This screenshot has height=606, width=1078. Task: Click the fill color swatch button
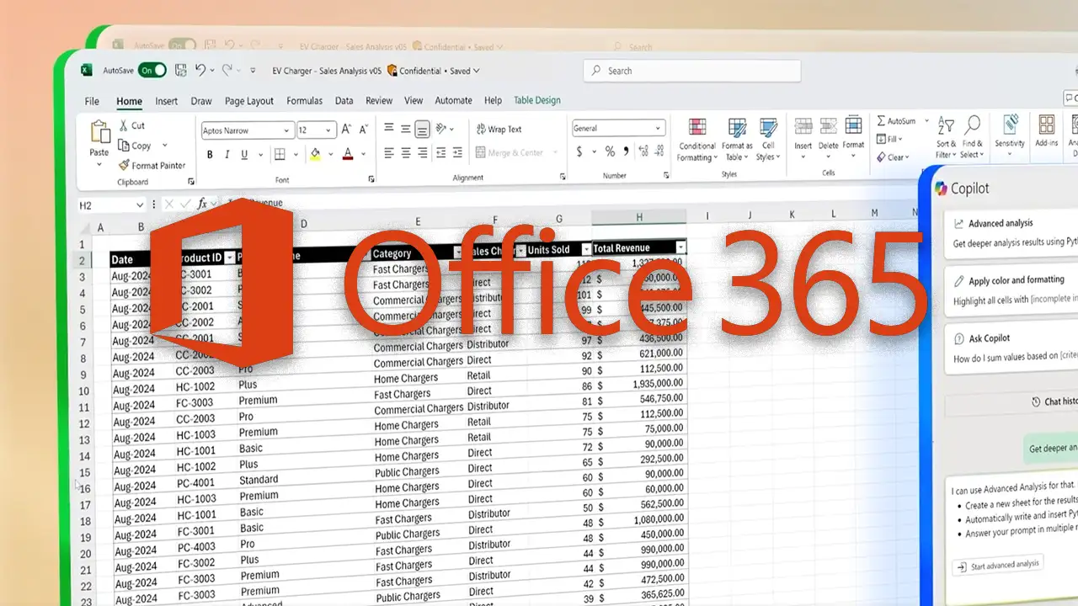[315, 154]
